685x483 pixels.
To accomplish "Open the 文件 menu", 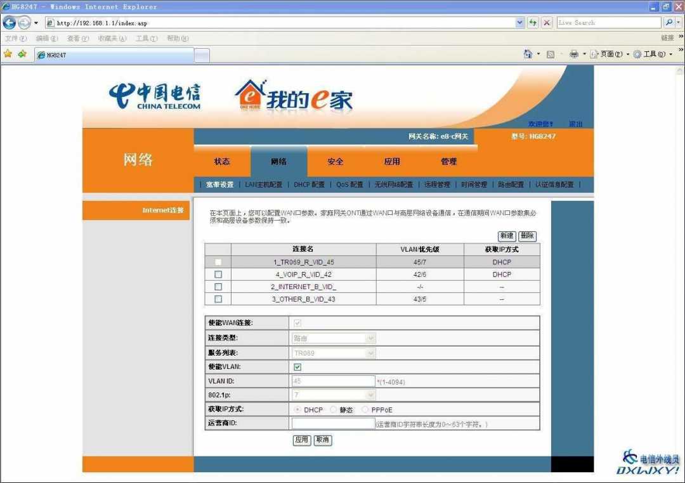I will click(16, 39).
